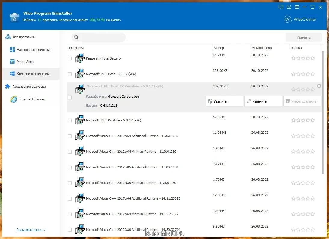Click icon of VC++ 2012 x64 Minimum Runtime
This screenshot has width=329, height=239.
tap(80, 151)
